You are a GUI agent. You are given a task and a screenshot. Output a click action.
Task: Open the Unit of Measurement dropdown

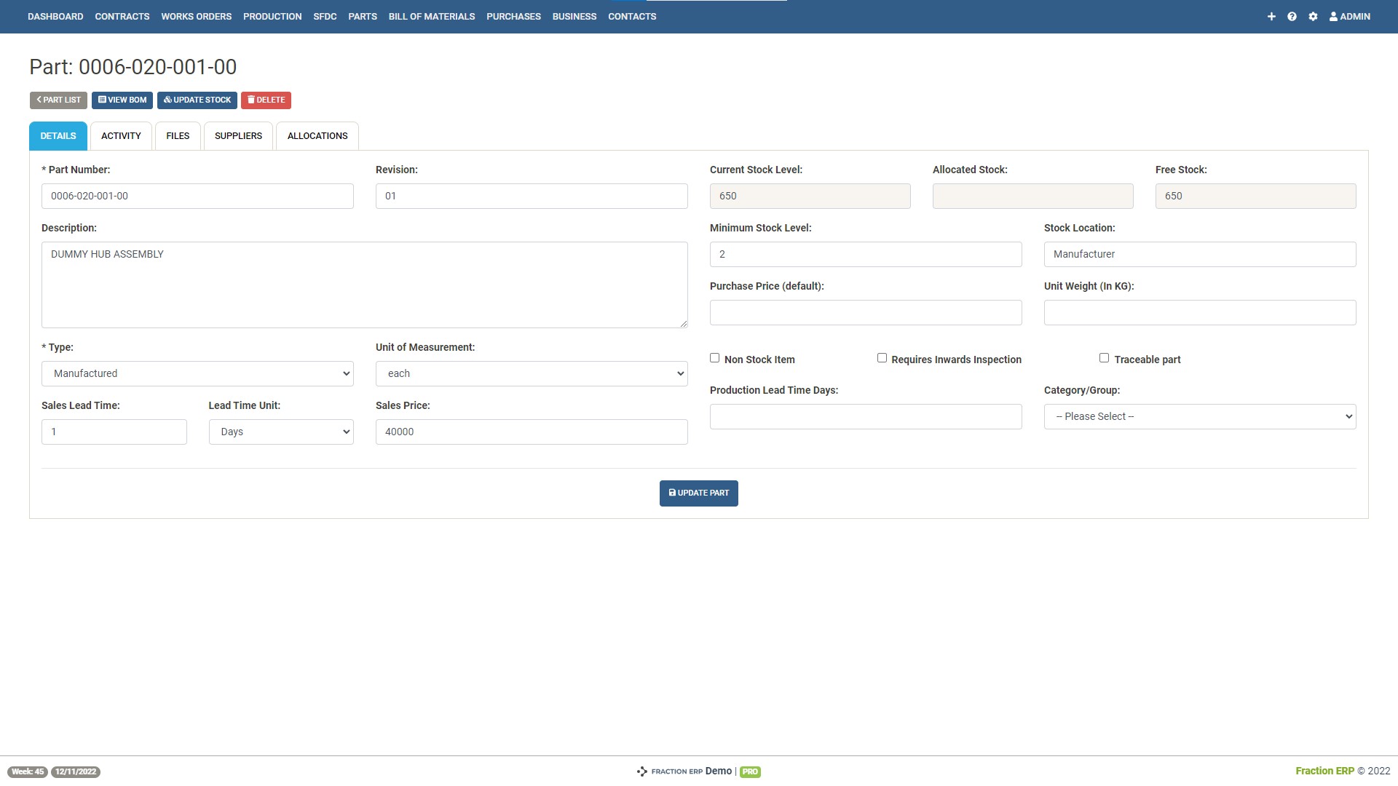pyautogui.click(x=531, y=373)
